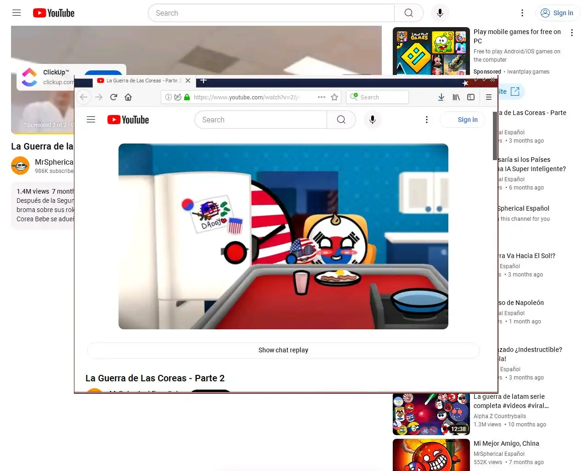Click the Firefox toolbar Search box

[x=378, y=97]
